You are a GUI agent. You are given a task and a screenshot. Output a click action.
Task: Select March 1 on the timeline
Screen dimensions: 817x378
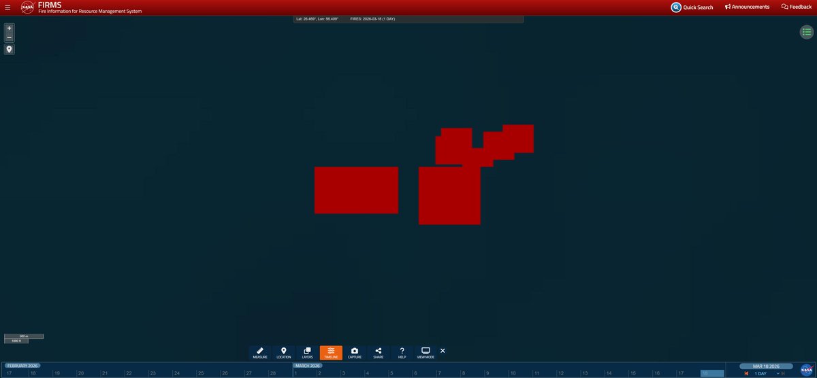296,373
